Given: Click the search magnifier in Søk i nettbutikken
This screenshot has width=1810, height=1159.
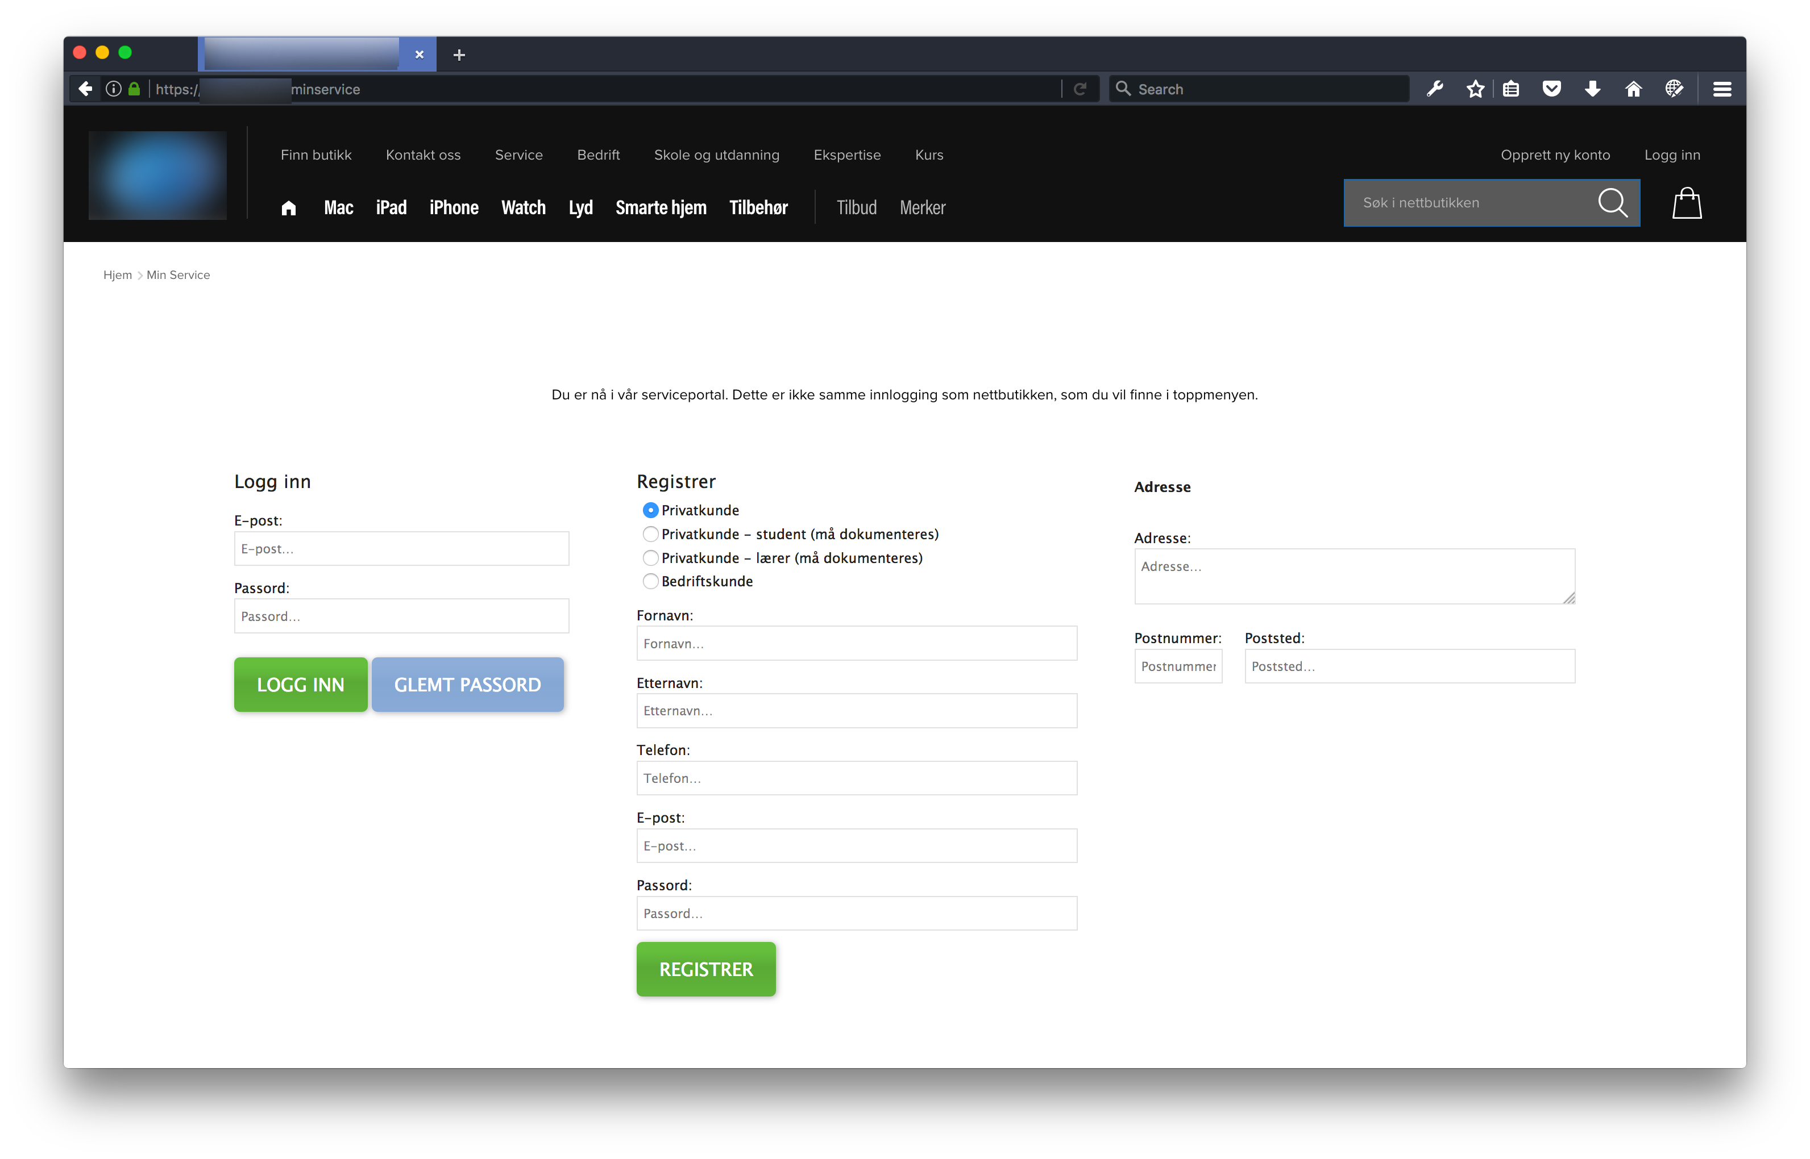Looking at the screenshot, I should point(1612,202).
